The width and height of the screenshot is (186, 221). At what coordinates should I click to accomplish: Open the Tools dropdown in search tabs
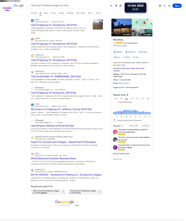coord(99,13)
